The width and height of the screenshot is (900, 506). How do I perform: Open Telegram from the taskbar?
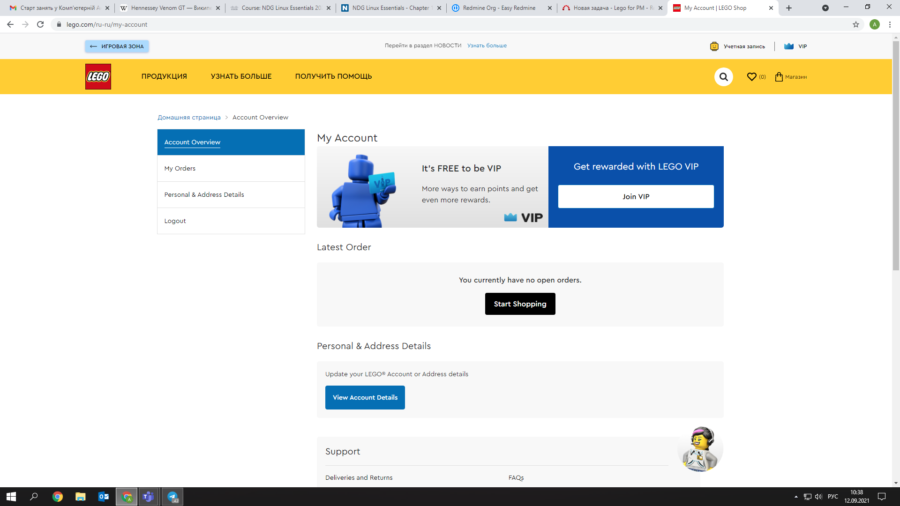(x=172, y=497)
